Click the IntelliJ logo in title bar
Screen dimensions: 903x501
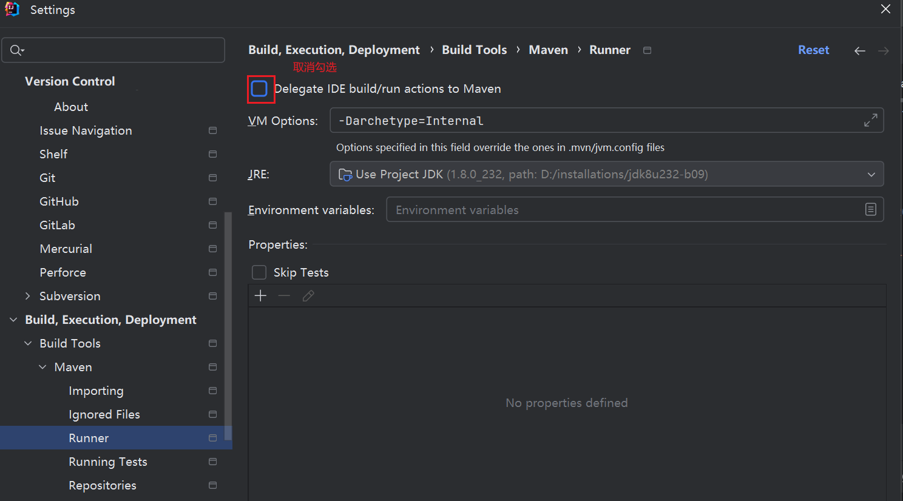(12, 9)
